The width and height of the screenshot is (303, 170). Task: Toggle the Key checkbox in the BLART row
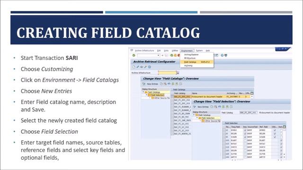point(245,141)
